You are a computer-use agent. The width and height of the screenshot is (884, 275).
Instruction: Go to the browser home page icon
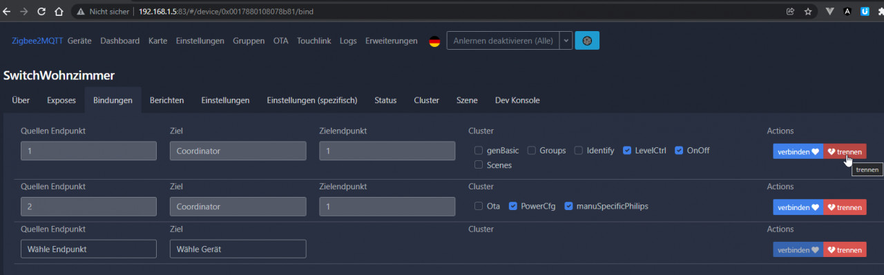pyautogui.click(x=58, y=11)
